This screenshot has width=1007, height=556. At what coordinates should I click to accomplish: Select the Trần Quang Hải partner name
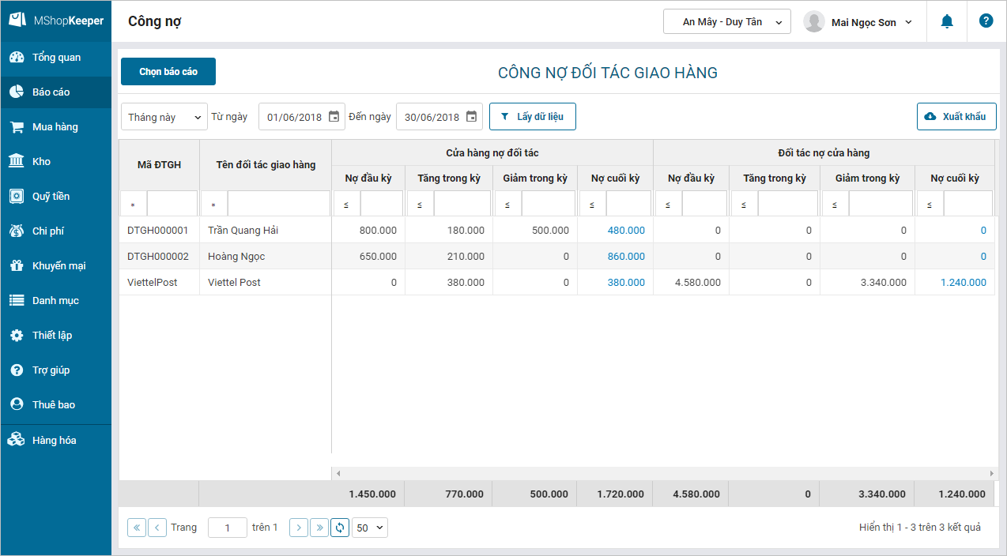pyautogui.click(x=243, y=231)
